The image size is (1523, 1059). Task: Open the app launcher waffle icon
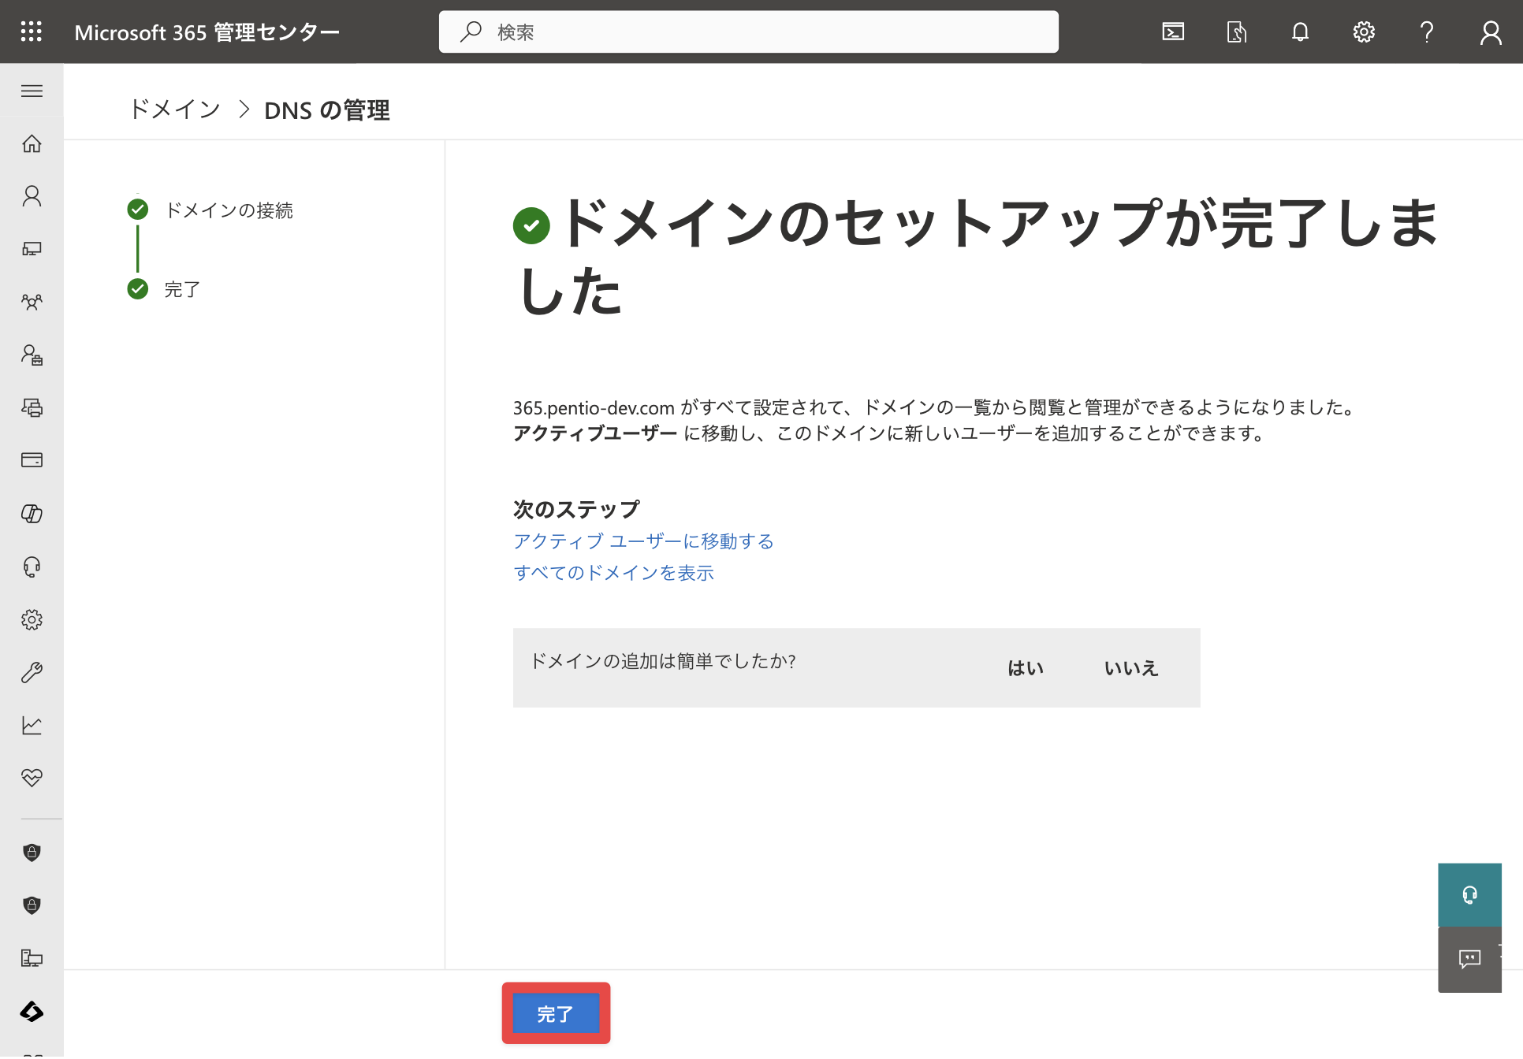tap(32, 32)
